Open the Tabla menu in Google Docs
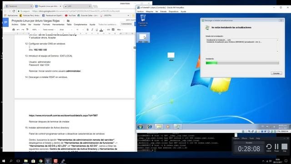Viewport: 291px width, 164px height. pyautogui.click(x=69, y=25)
